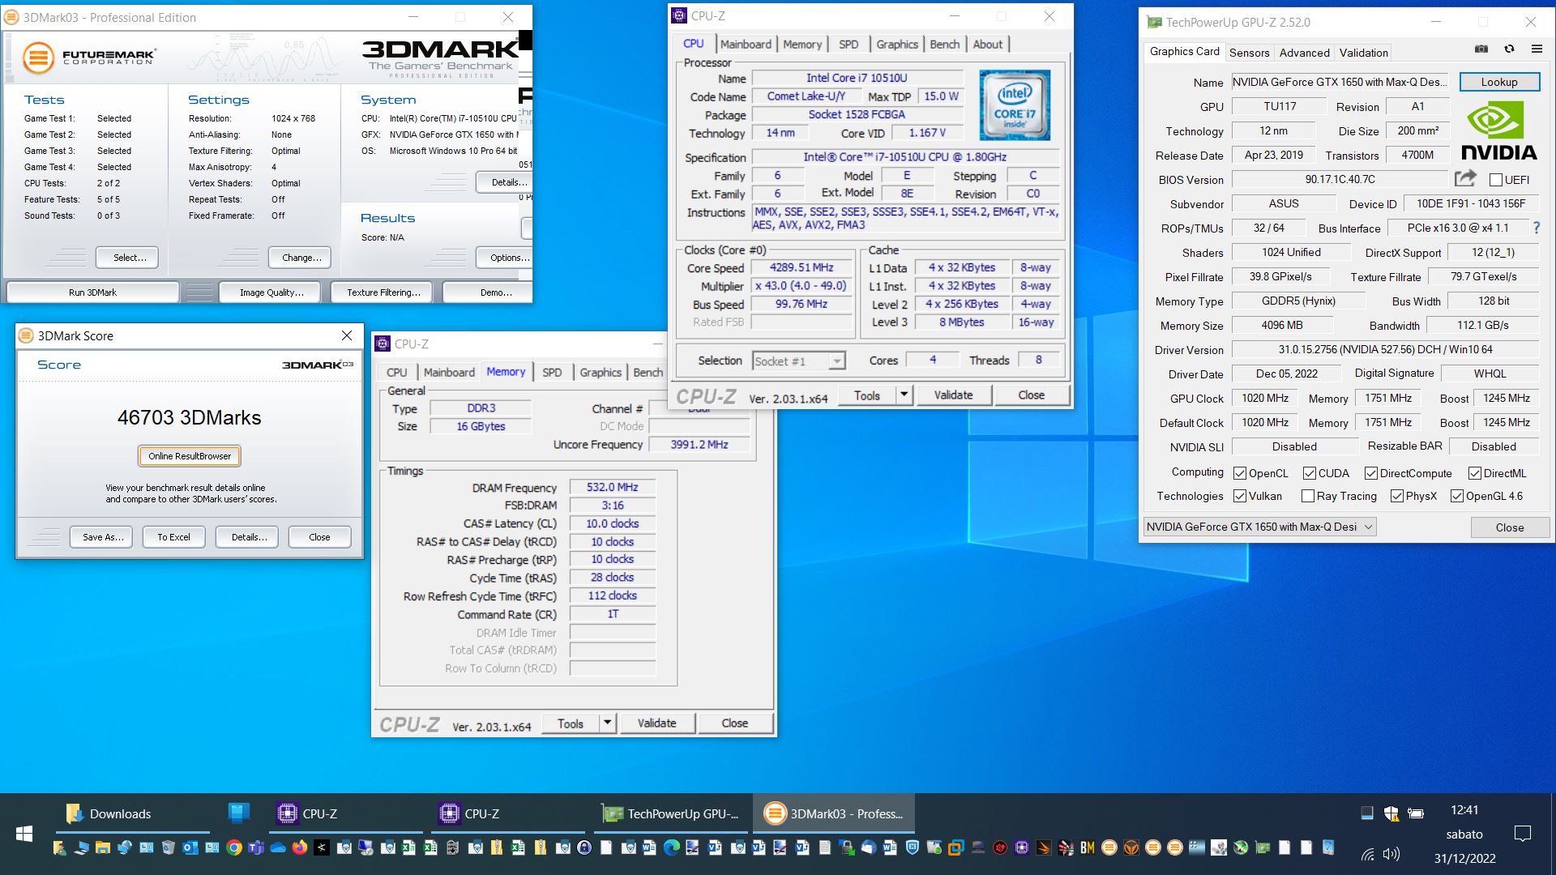Click Lookup button in GPU-Z
This screenshot has height=875, width=1556.
(1499, 82)
